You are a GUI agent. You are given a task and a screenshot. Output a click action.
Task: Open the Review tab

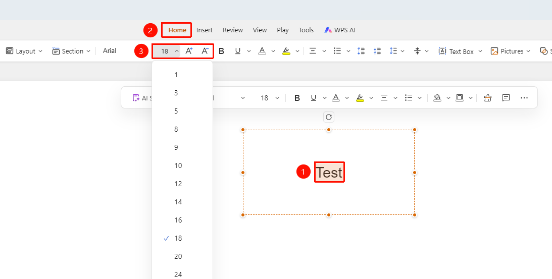pos(233,30)
